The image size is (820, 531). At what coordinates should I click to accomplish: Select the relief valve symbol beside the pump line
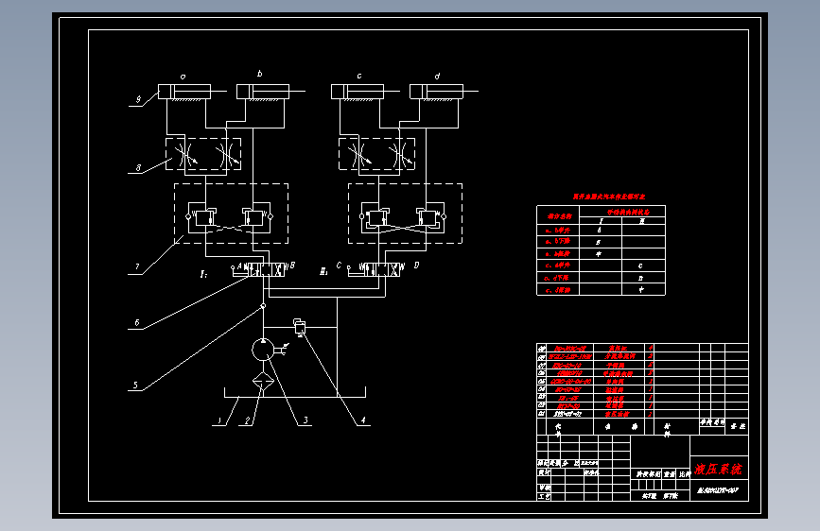click(300, 327)
